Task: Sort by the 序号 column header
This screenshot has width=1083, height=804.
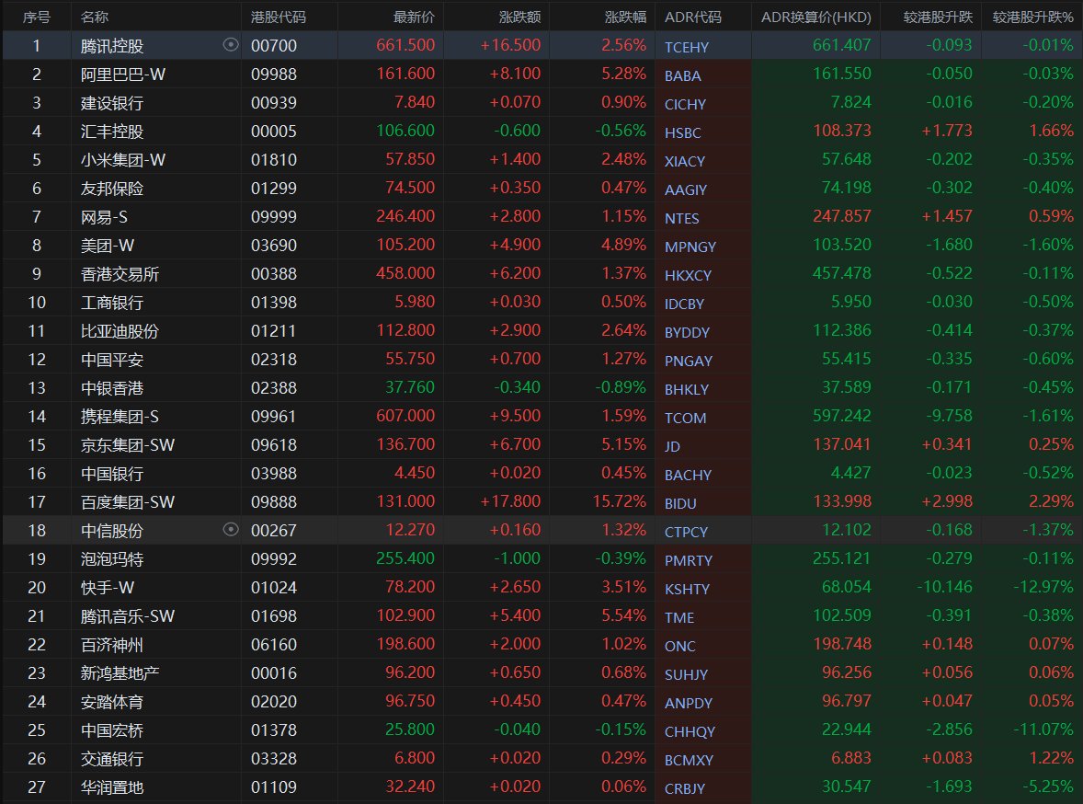Action: 37,17
